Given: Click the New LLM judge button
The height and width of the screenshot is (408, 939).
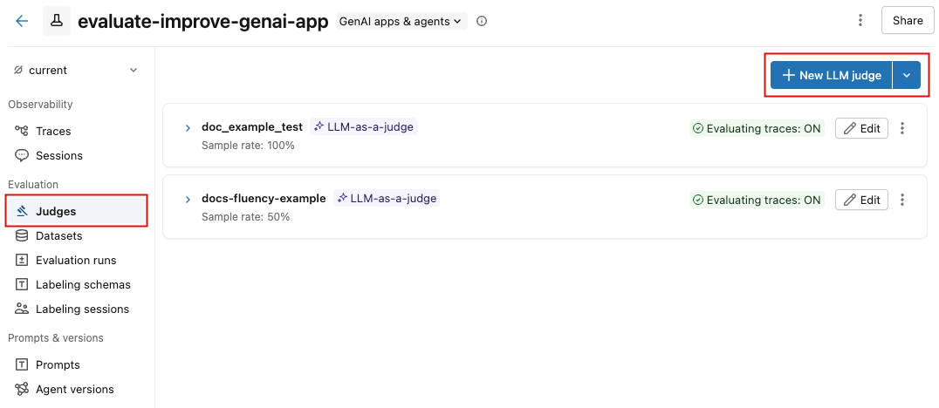Looking at the screenshot, I should (832, 76).
